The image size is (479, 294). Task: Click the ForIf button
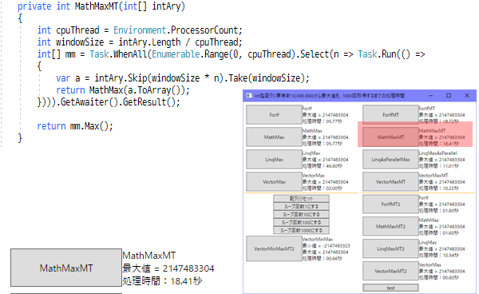pos(274,114)
